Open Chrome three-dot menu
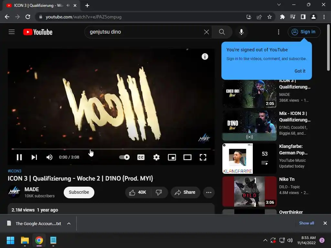Image resolution: width=331 pixels, height=248 pixels. pos(324,17)
